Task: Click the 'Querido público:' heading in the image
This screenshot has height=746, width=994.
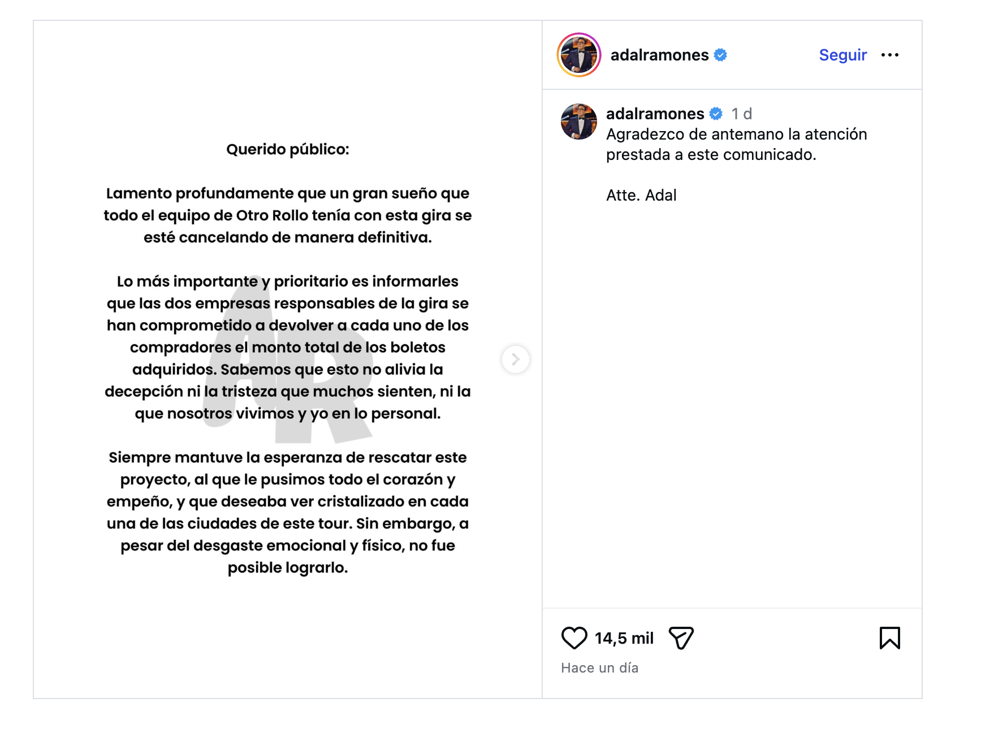Action: pos(288,149)
